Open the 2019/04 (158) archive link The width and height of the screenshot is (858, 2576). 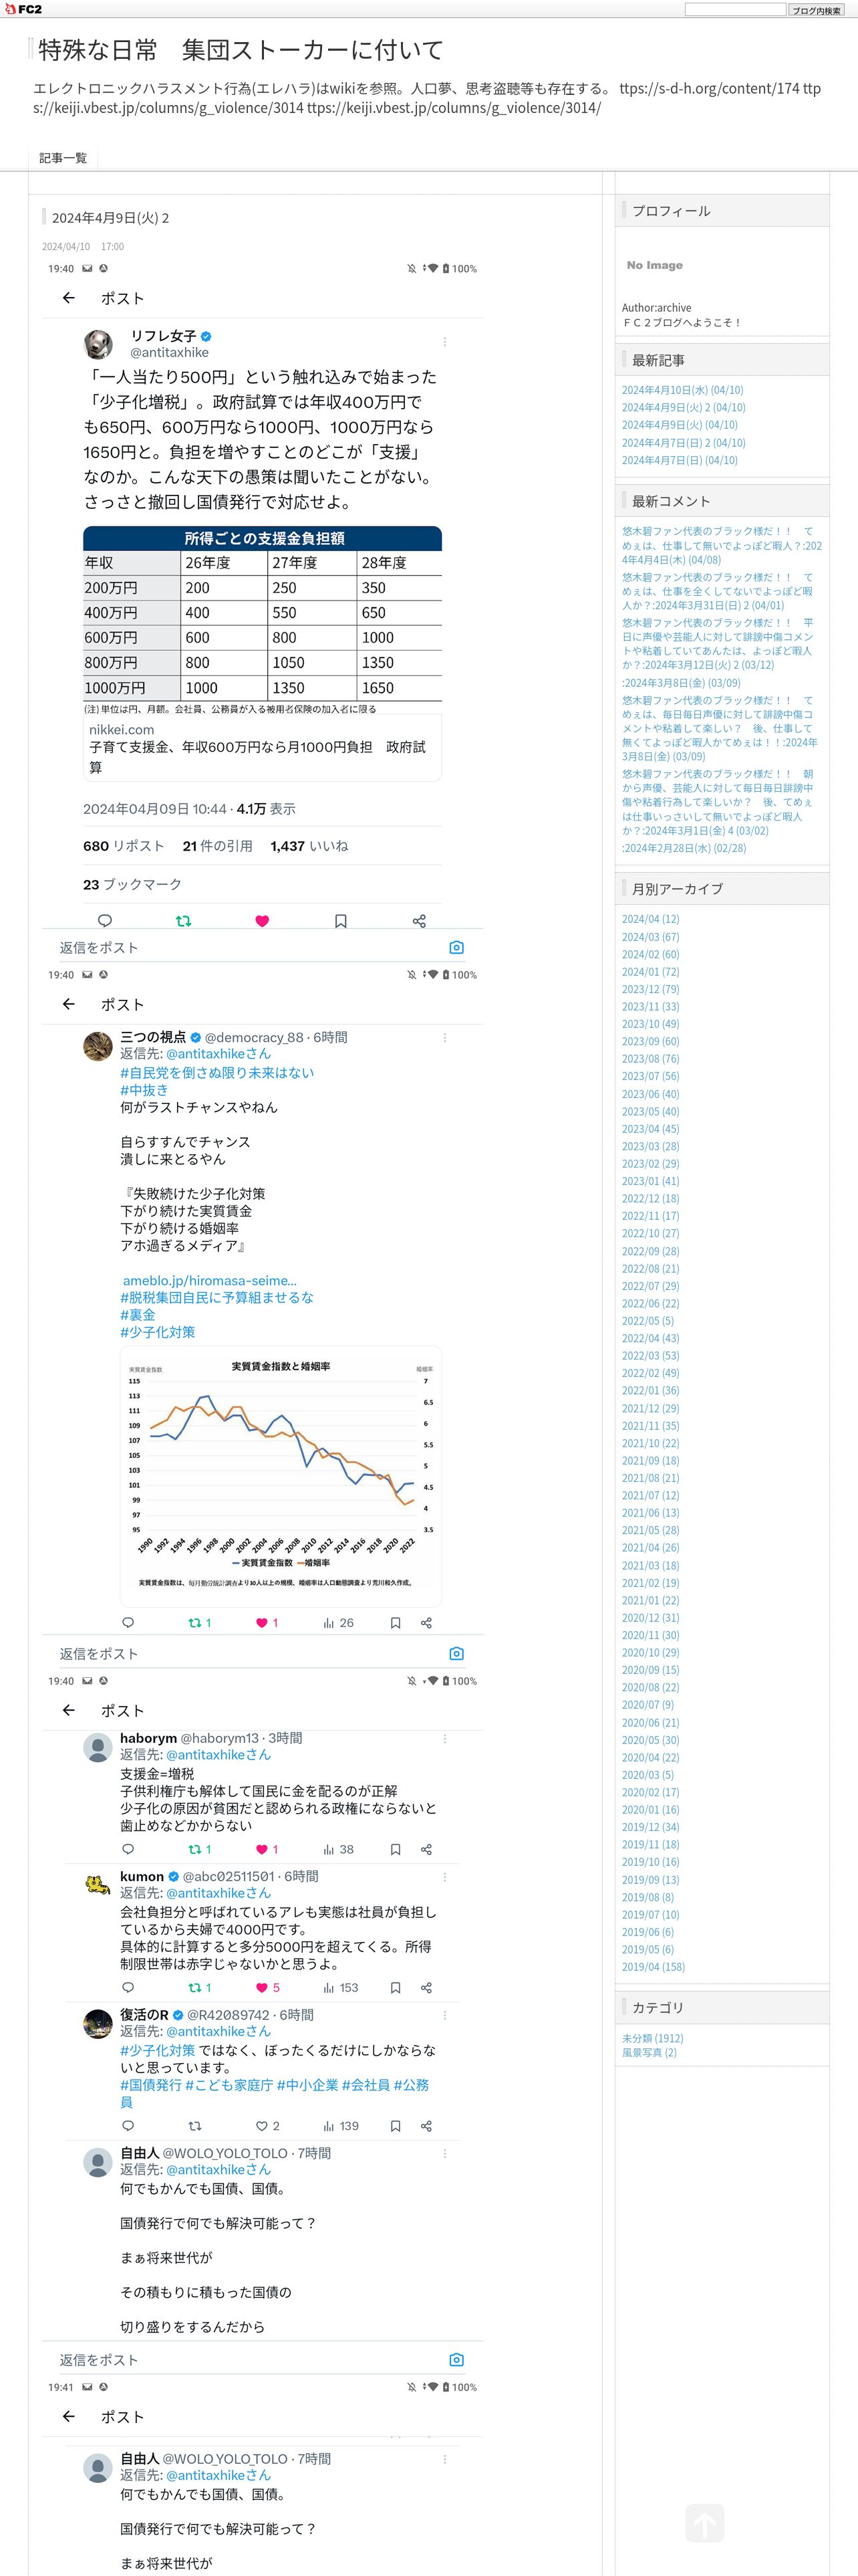[x=654, y=1967]
